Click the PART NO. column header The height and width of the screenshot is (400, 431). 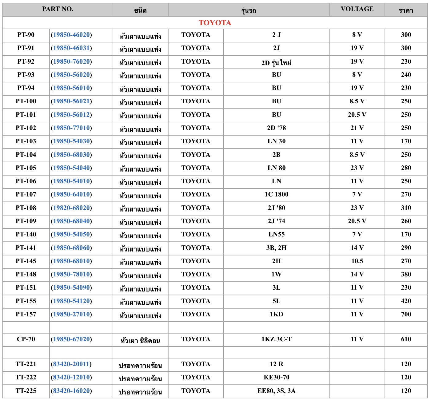point(58,10)
